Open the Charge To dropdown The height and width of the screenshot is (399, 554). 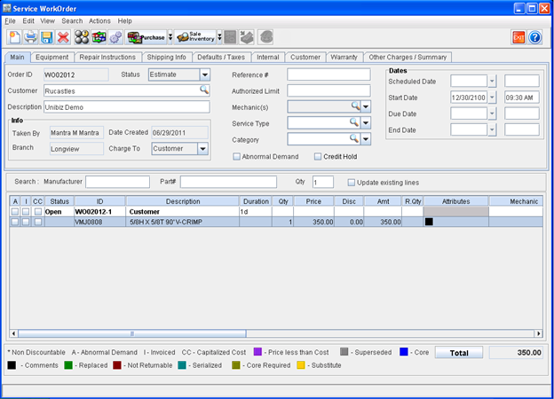point(202,149)
